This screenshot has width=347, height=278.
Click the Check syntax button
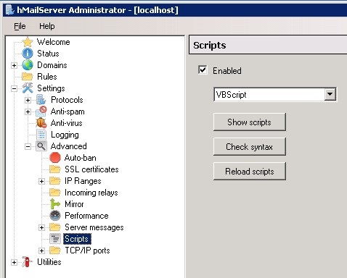[250, 147]
